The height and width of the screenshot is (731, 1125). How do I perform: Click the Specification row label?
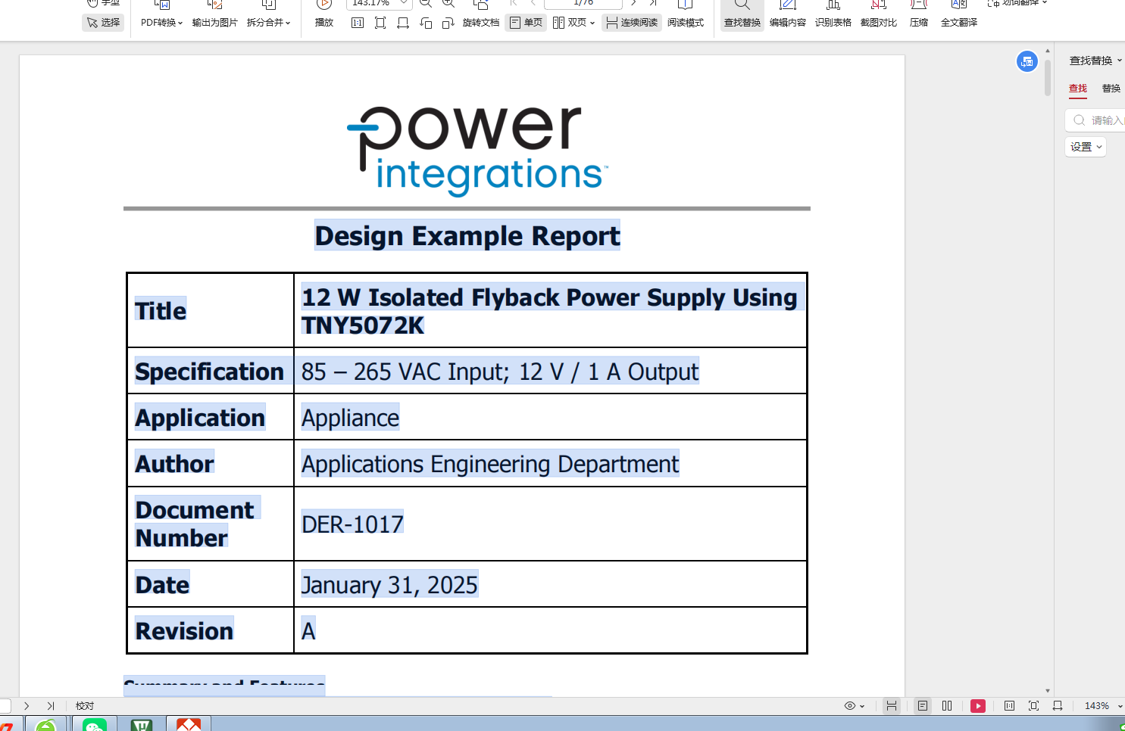pyautogui.click(x=210, y=371)
